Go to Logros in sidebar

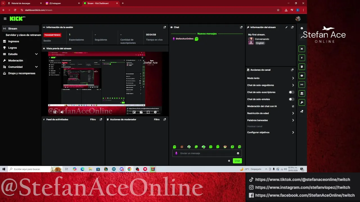click(x=12, y=48)
